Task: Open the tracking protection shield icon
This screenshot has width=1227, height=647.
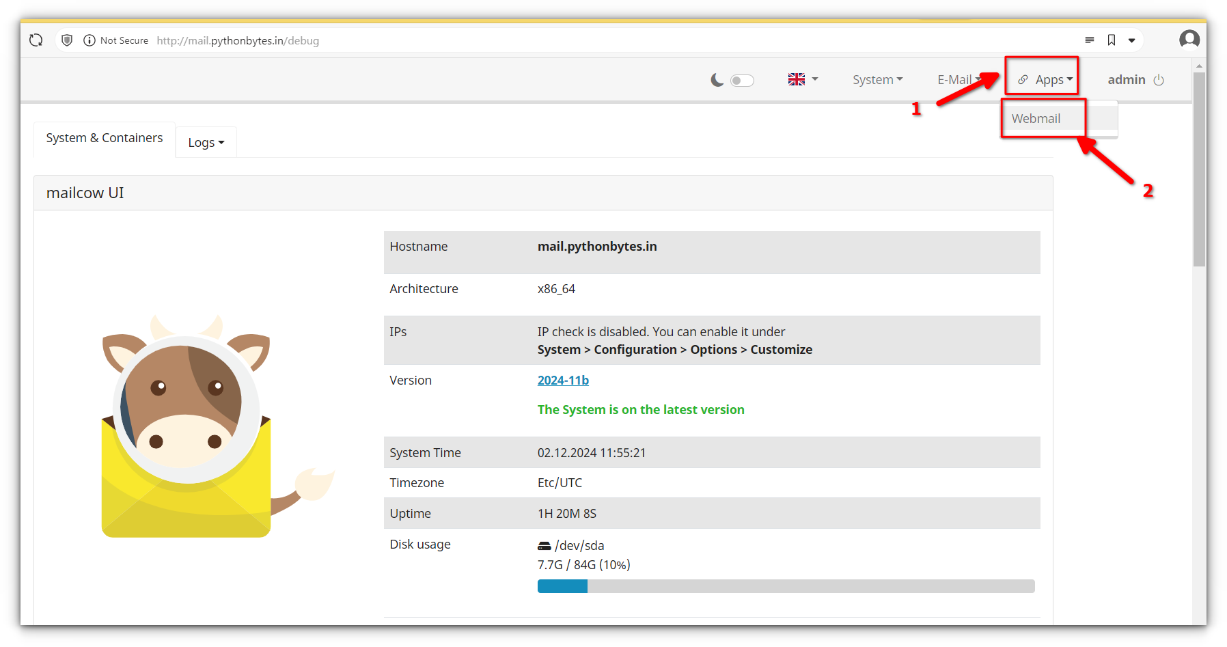Action: coord(67,40)
